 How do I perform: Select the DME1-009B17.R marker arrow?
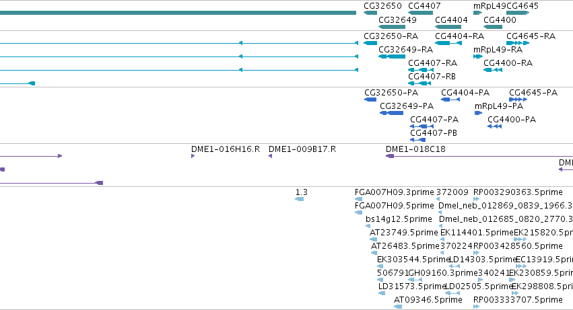click(271, 156)
